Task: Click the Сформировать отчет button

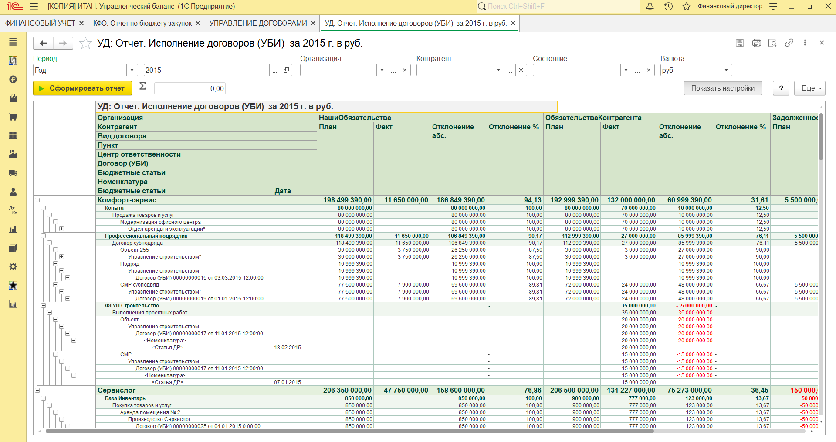Action: tap(82, 88)
